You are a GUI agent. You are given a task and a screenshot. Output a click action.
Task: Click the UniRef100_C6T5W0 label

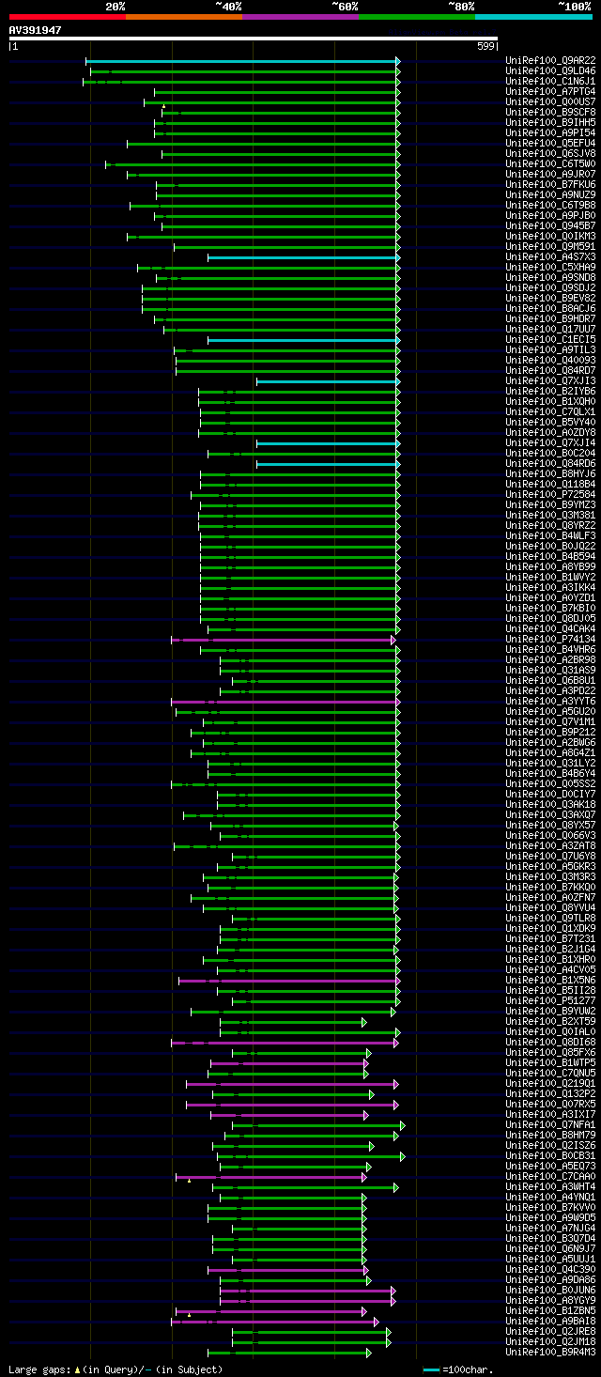point(550,163)
